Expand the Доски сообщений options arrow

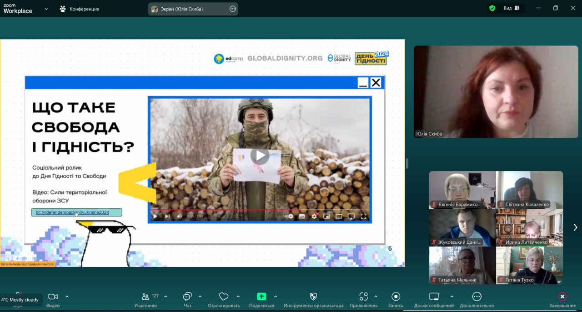[x=452, y=297]
